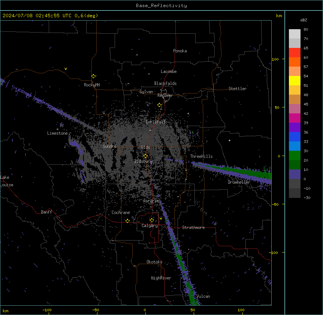Click the ThreeHills label
The width and height of the screenshot is (323, 315).
(201, 156)
